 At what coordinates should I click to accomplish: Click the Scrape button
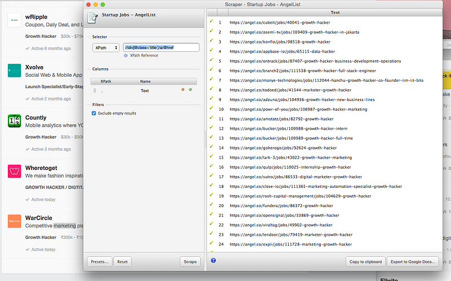(190, 262)
